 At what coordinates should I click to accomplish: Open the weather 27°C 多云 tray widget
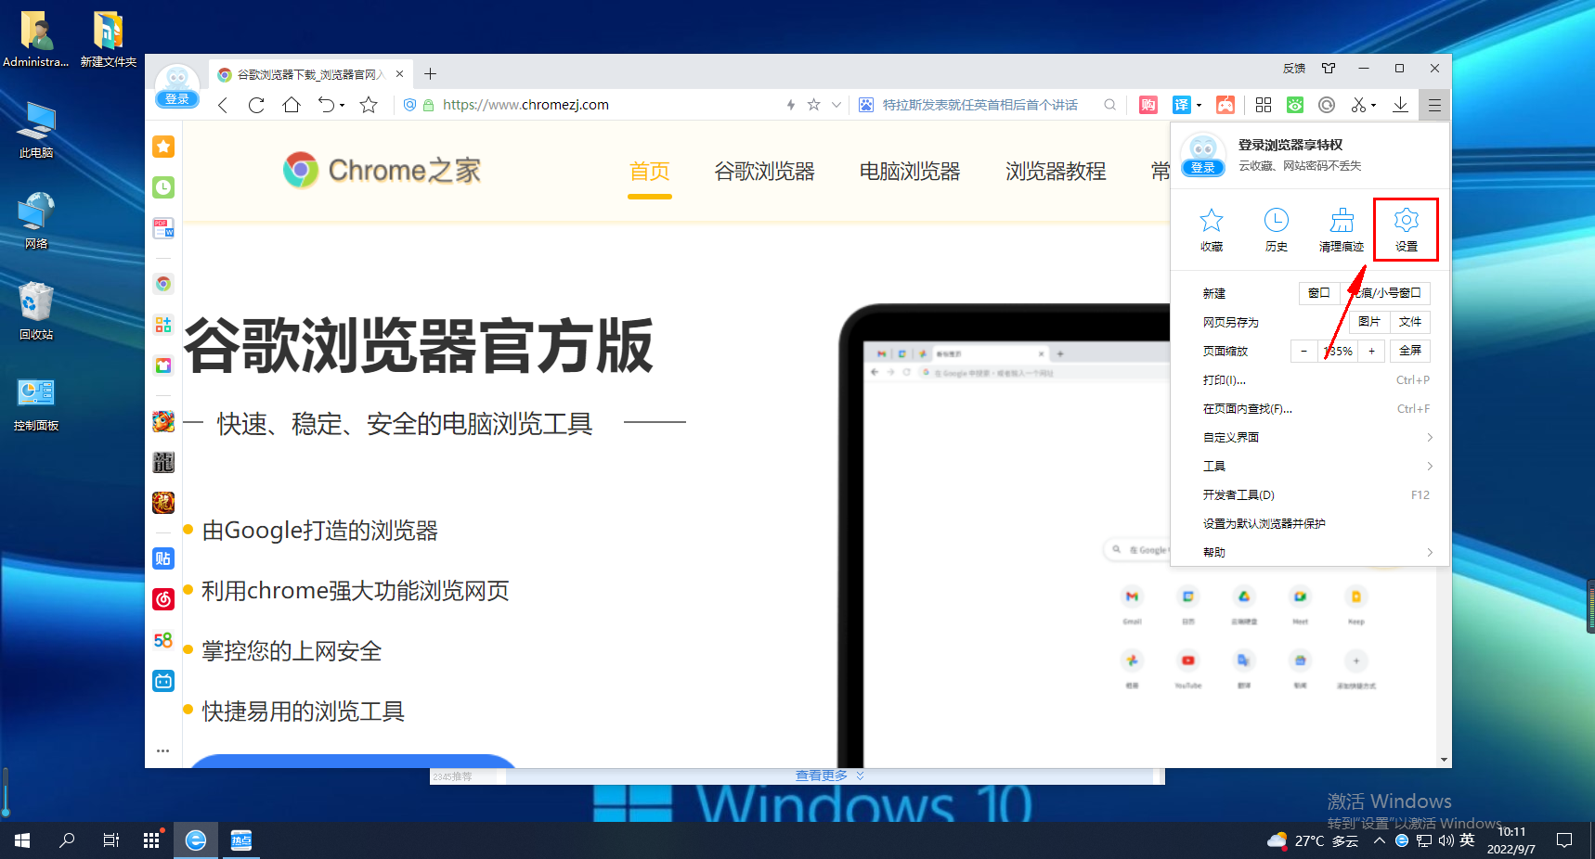(x=1313, y=840)
